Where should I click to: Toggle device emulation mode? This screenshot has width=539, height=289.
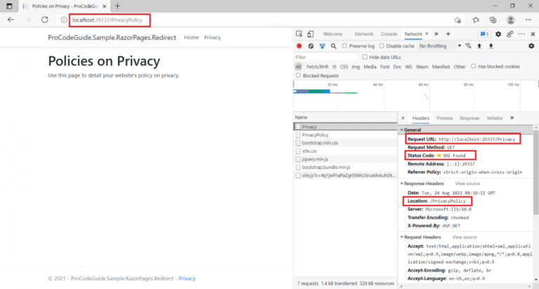point(310,34)
